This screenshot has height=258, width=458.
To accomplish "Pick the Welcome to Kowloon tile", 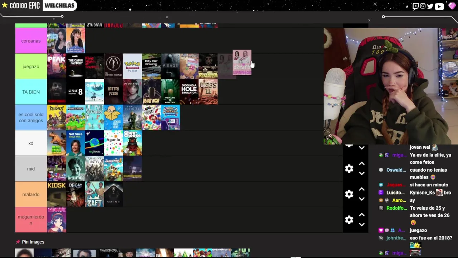I will pos(170,92).
